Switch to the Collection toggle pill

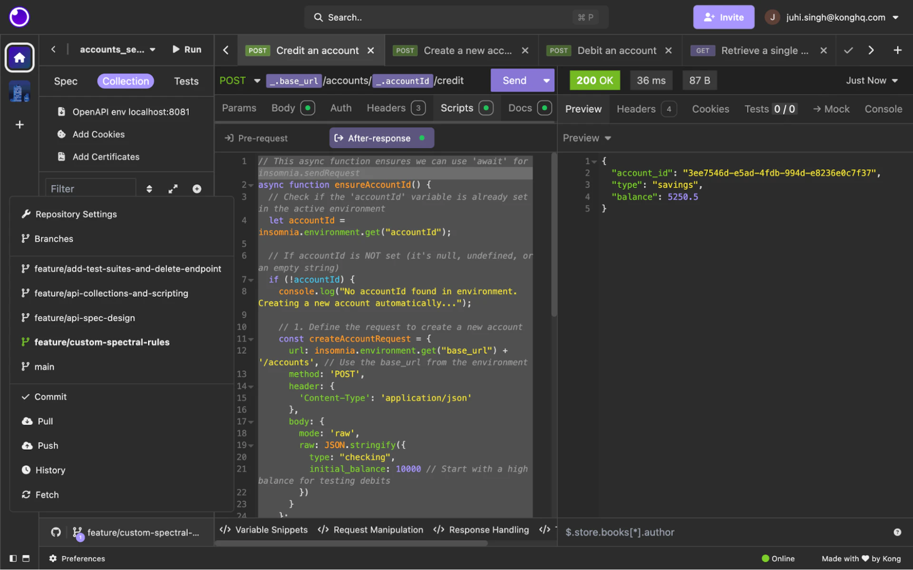pyautogui.click(x=126, y=81)
